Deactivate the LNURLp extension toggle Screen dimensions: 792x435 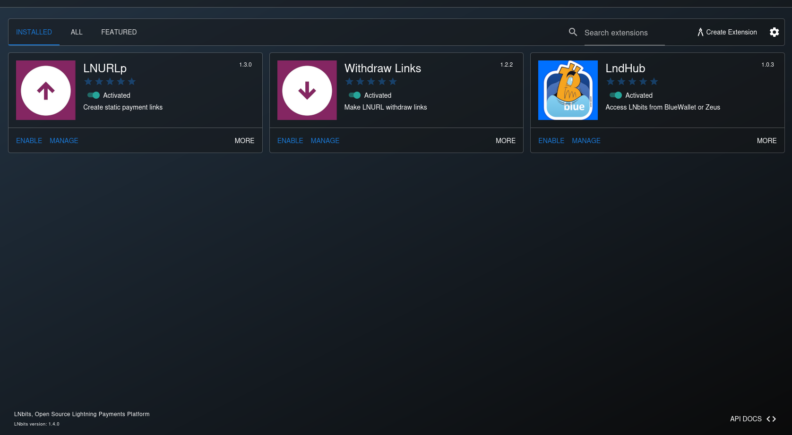pyautogui.click(x=93, y=95)
